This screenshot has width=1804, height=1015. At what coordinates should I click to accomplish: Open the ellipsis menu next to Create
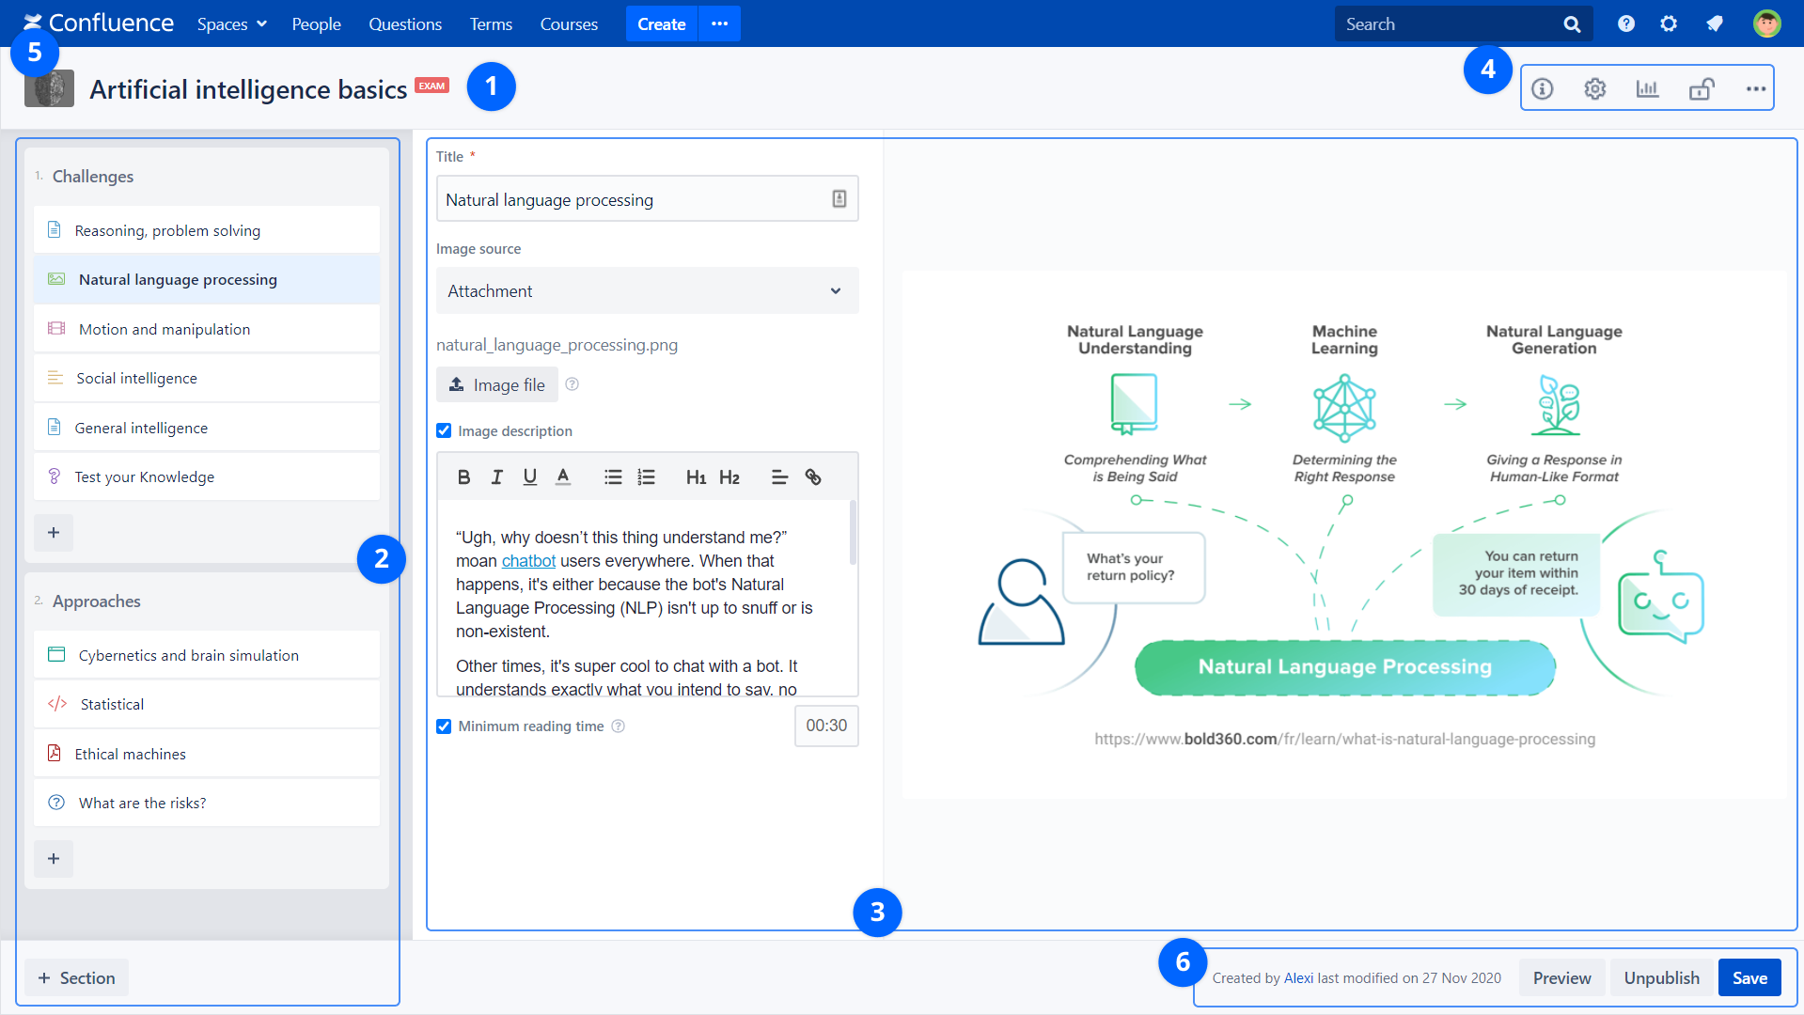tap(719, 23)
